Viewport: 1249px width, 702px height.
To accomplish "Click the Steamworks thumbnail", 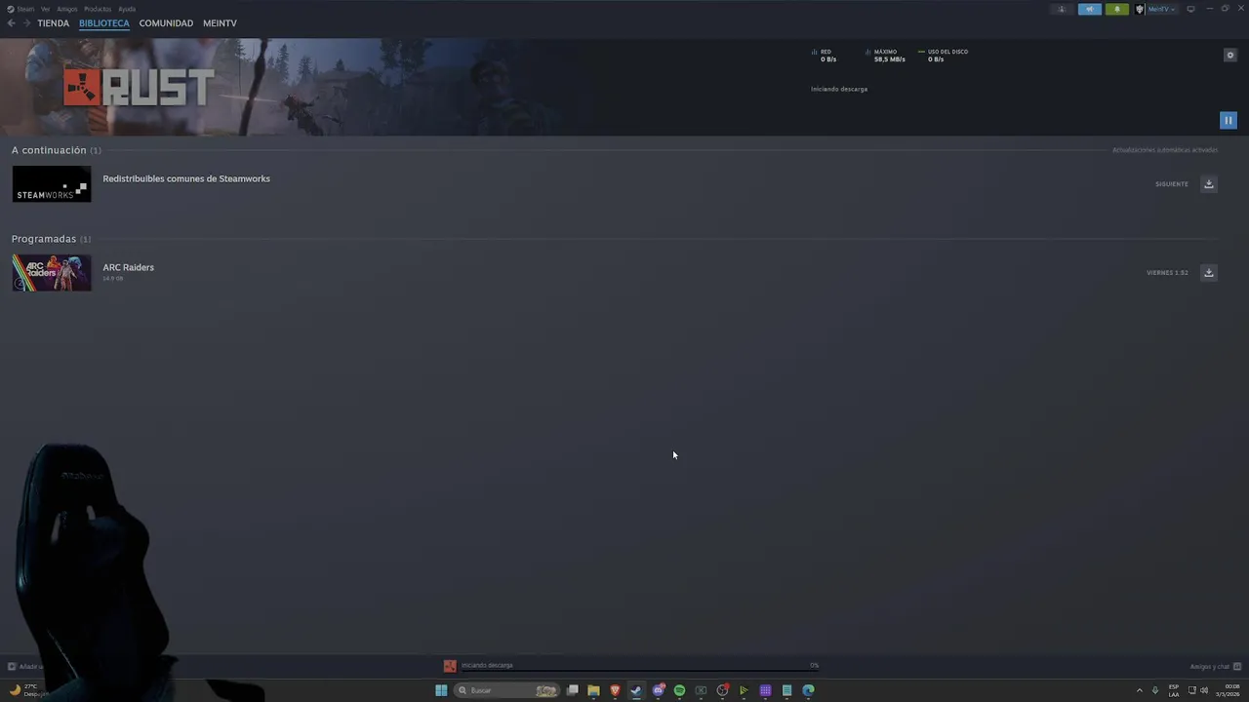I will [52, 184].
